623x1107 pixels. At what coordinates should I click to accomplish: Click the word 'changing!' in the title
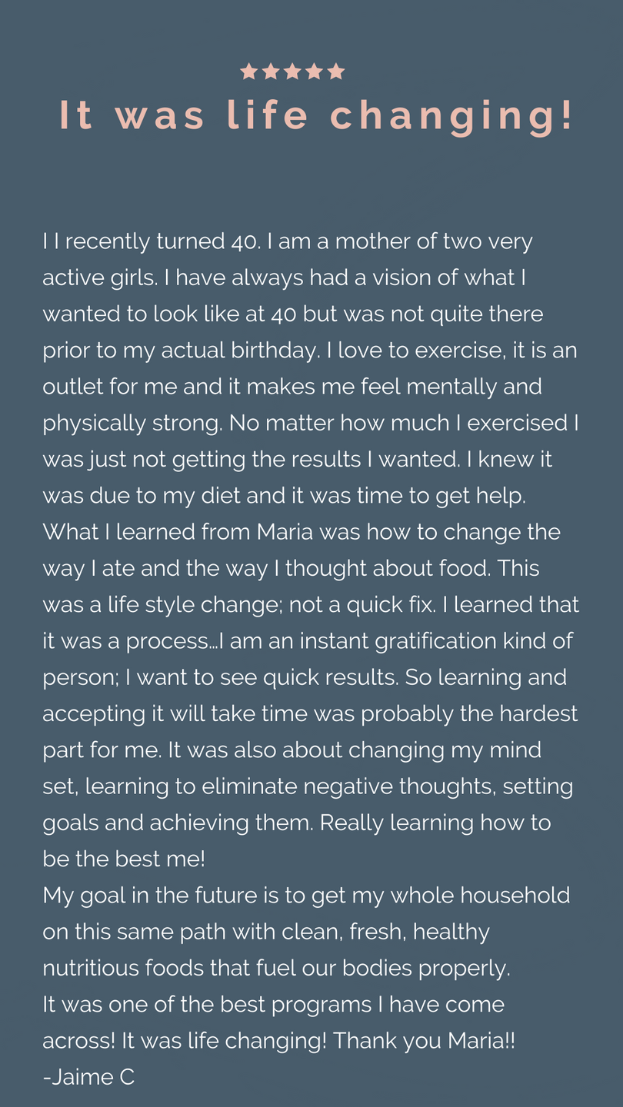452,116
